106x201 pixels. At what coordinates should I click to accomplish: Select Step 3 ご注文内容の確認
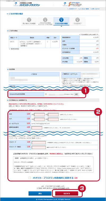(x=61, y=21)
